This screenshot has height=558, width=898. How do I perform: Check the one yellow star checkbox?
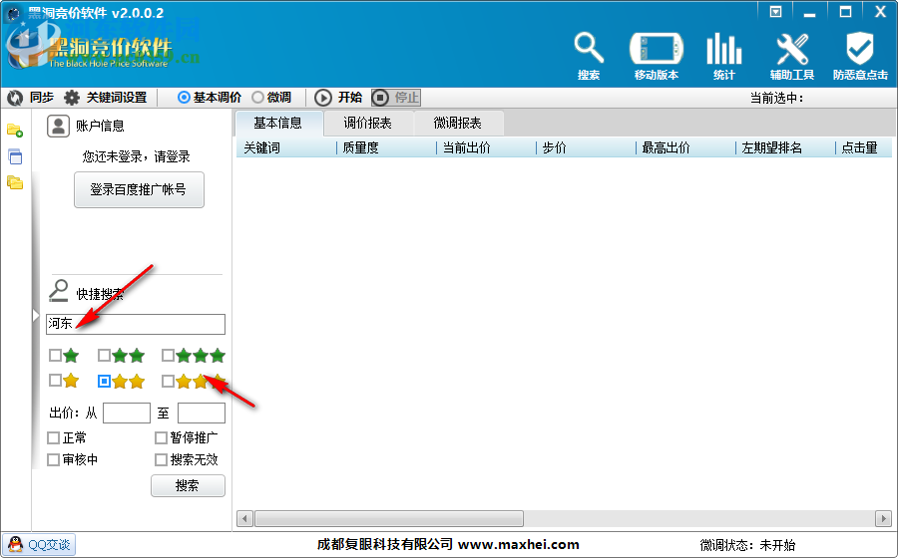pyautogui.click(x=55, y=381)
